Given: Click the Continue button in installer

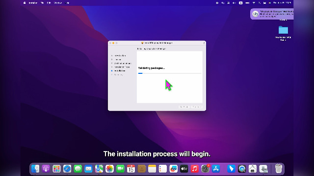Looking at the screenshot, I should pos(197,107).
